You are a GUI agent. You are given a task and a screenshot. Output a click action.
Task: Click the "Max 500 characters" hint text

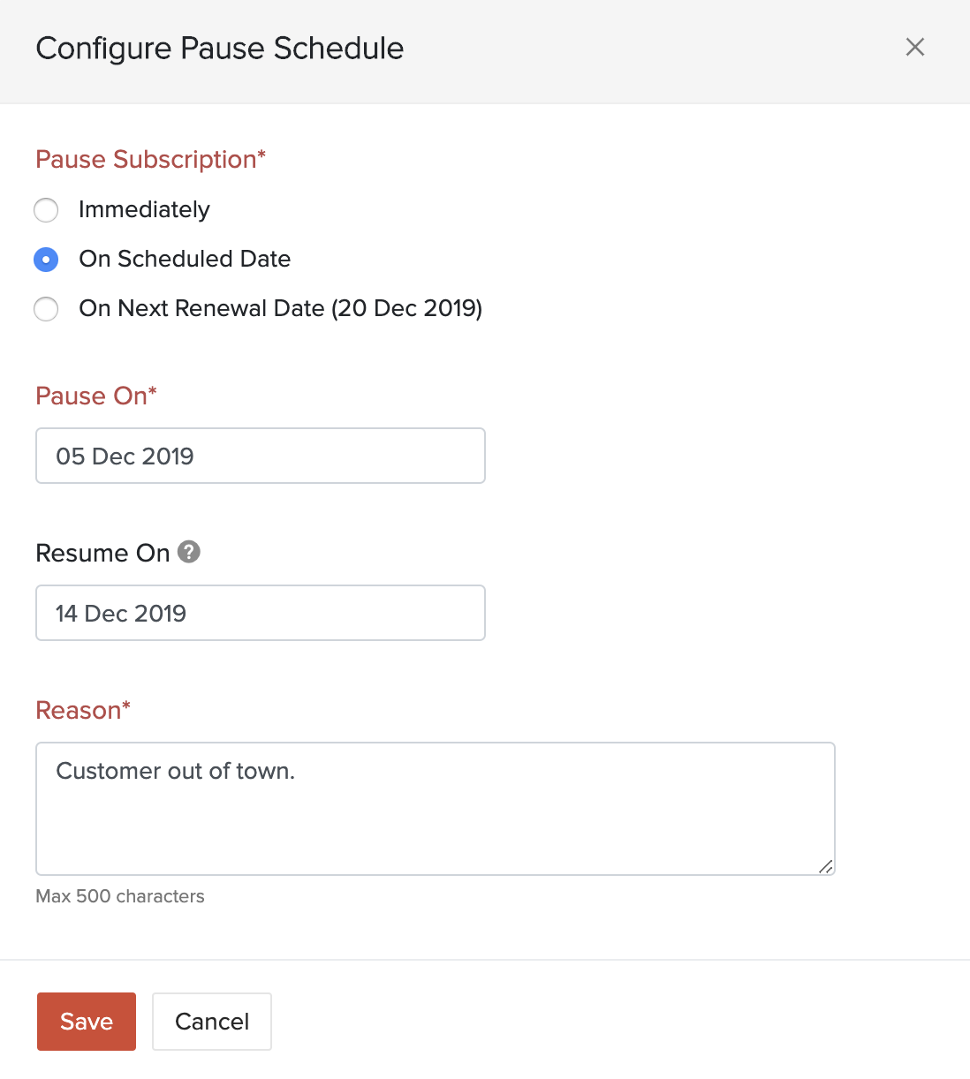120,896
